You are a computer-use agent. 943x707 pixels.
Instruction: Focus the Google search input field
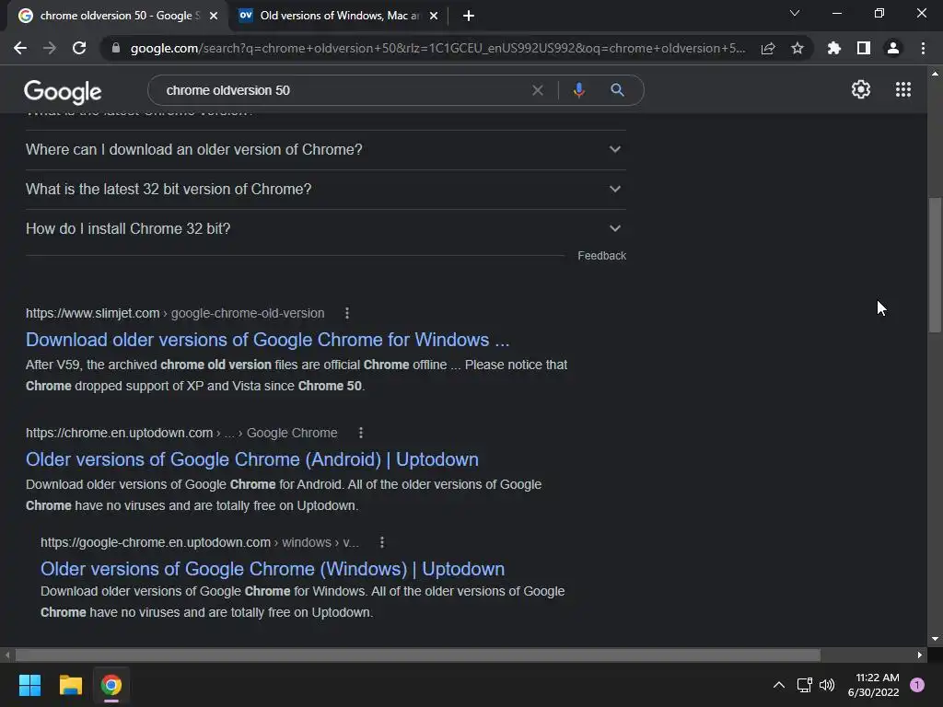pos(343,90)
